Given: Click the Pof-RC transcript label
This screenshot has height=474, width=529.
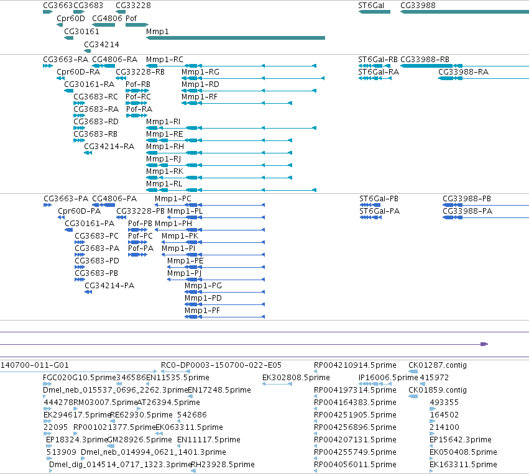Looking at the screenshot, I should pyautogui.click(x=138, y=97).
